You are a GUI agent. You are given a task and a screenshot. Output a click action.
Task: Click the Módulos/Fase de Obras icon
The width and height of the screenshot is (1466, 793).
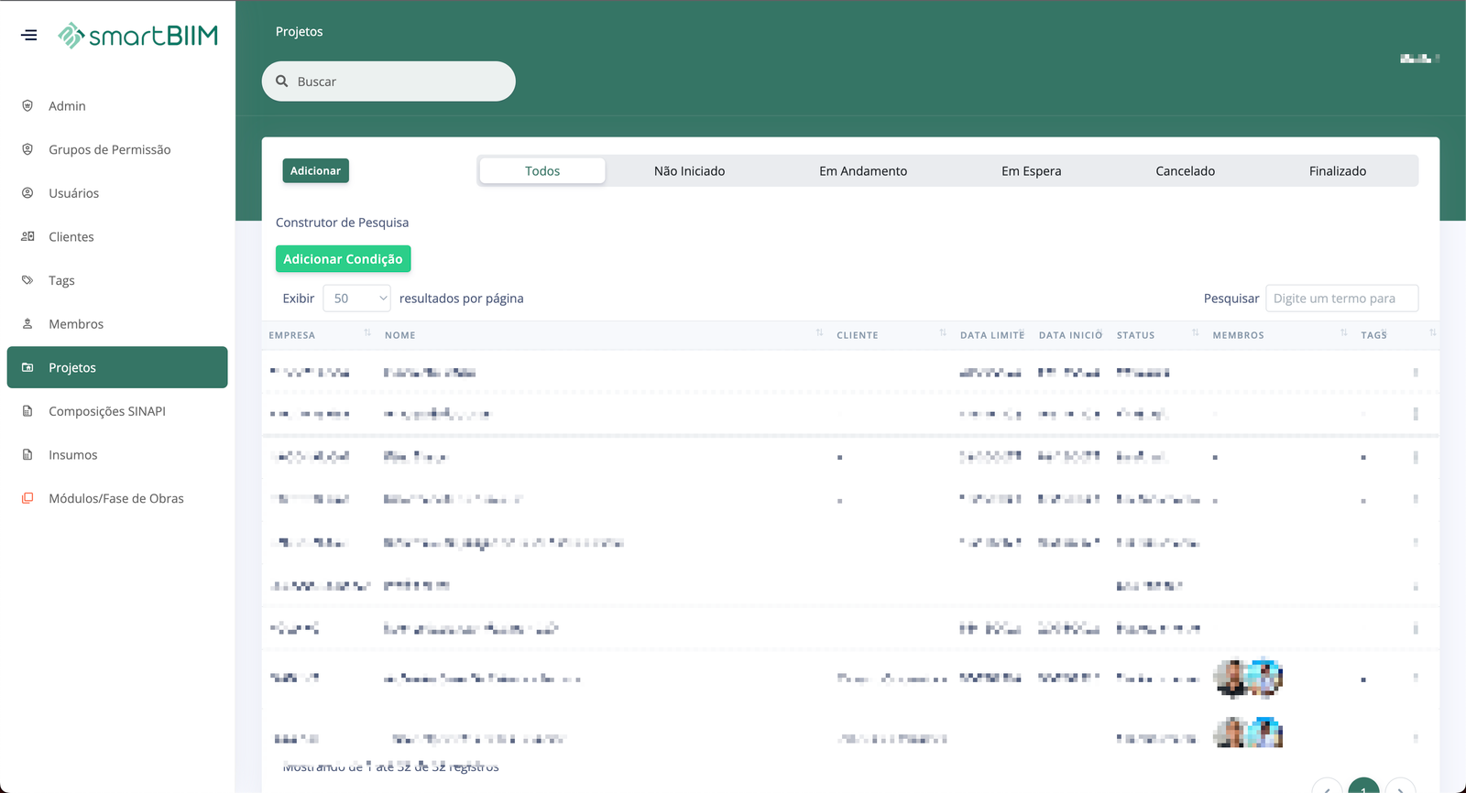27,498
